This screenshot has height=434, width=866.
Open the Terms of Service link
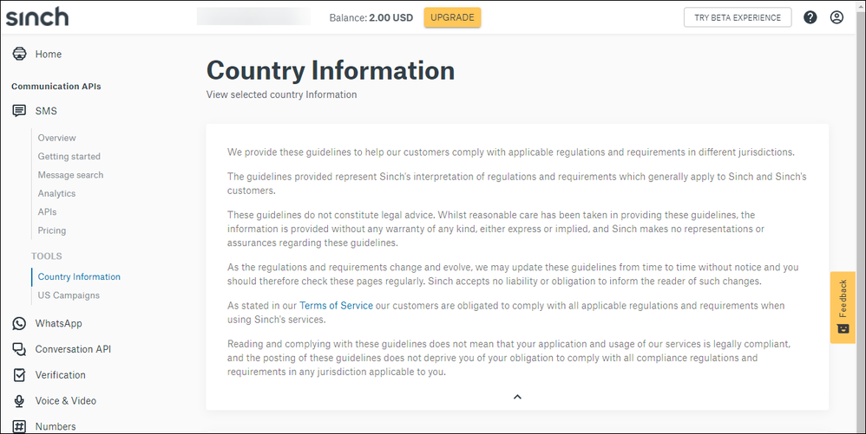[x=336, y=306]
